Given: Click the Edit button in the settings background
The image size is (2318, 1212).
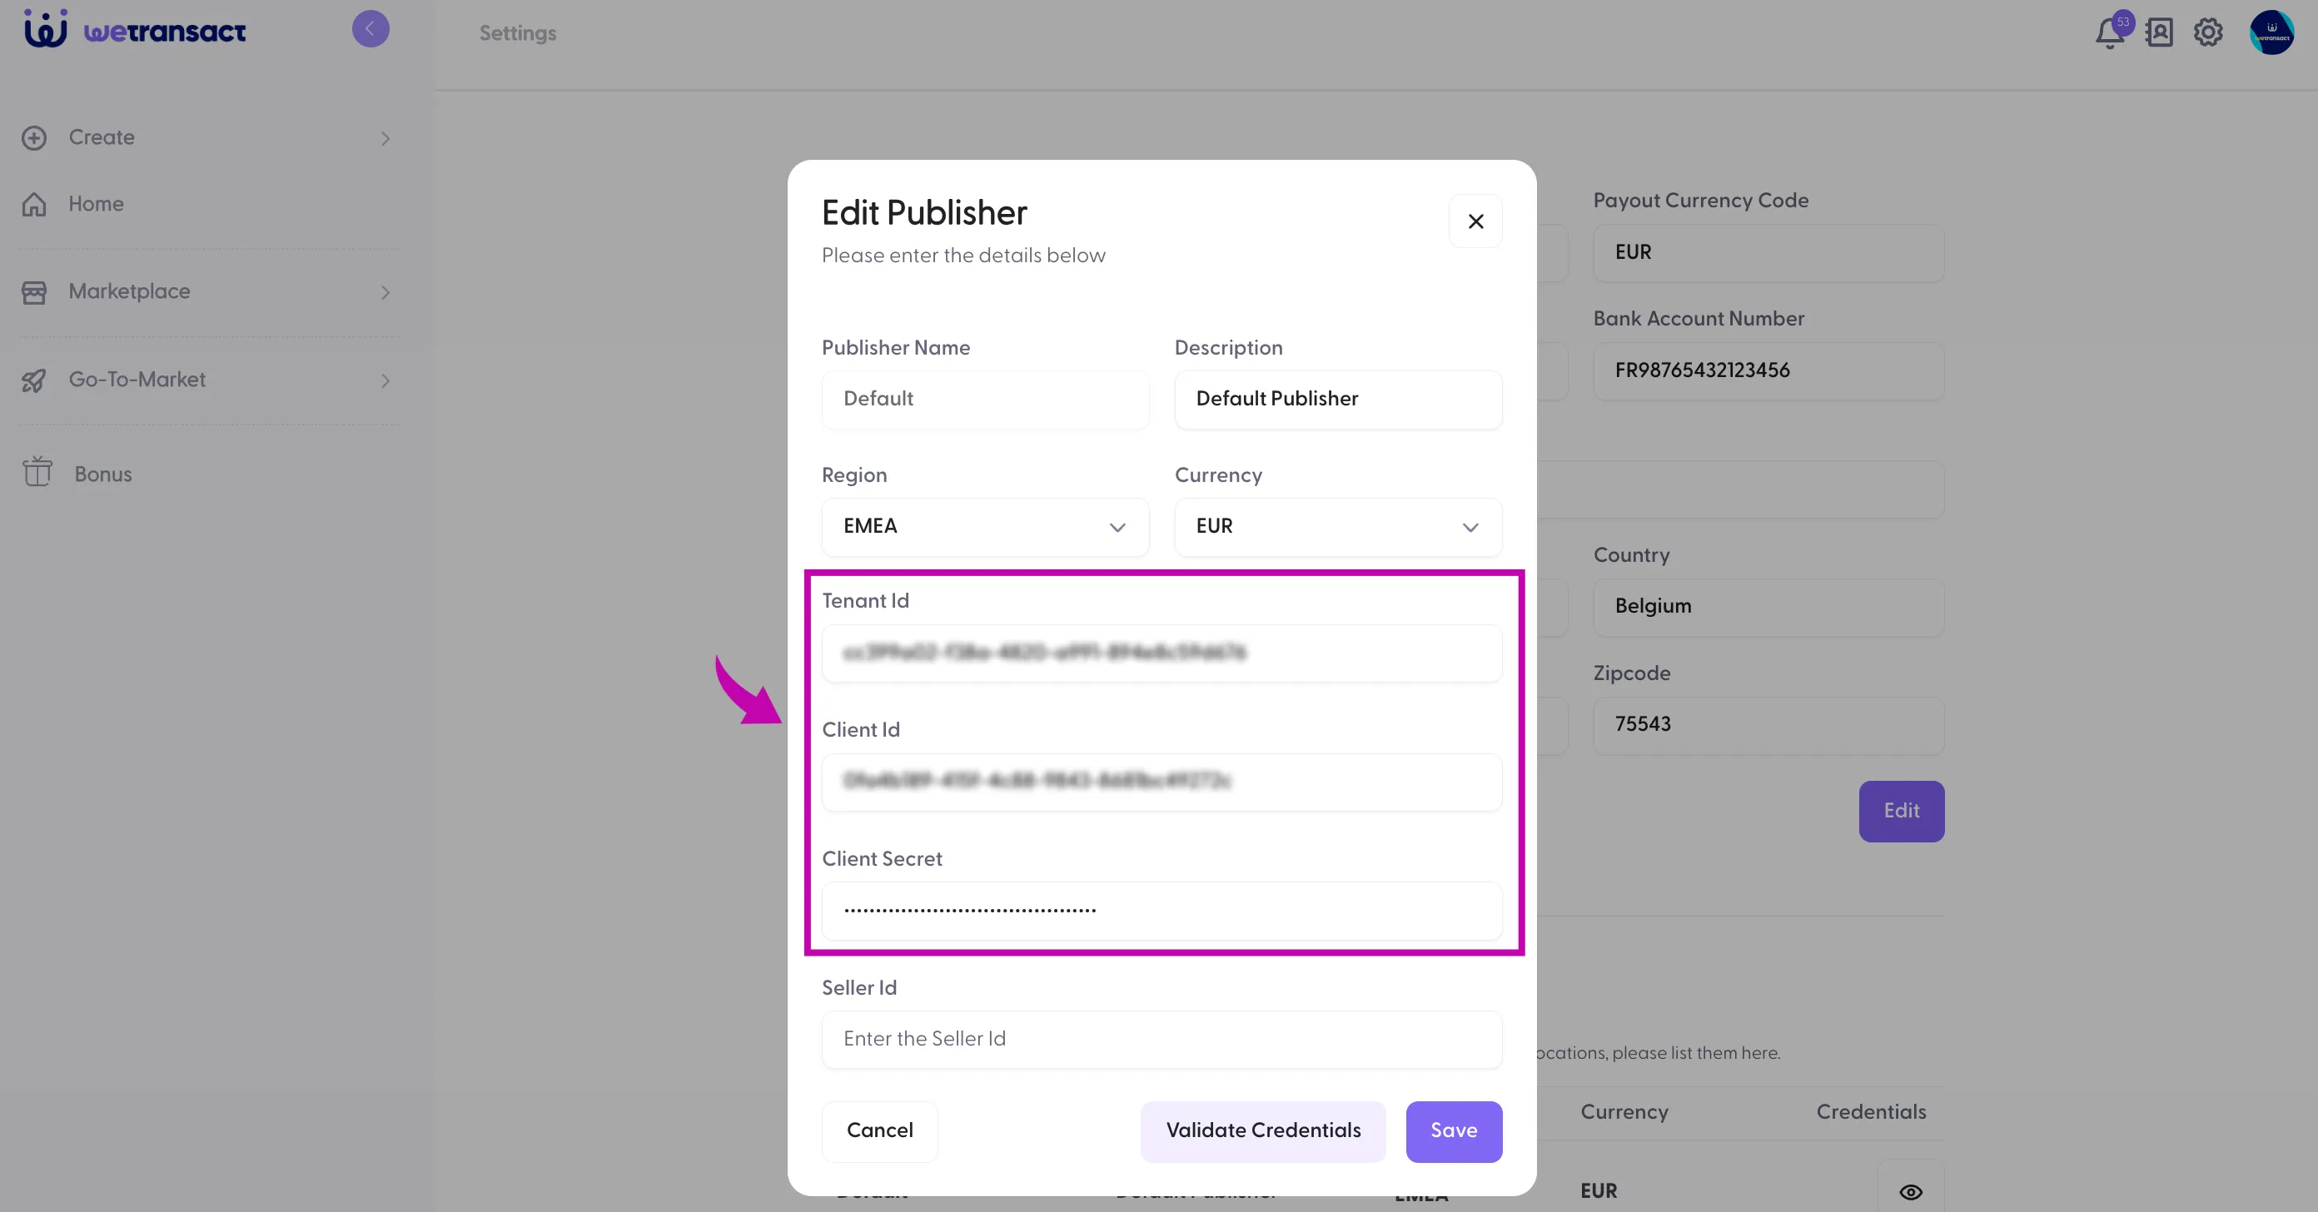Looking at the screenshot, I should [1902, 811].
